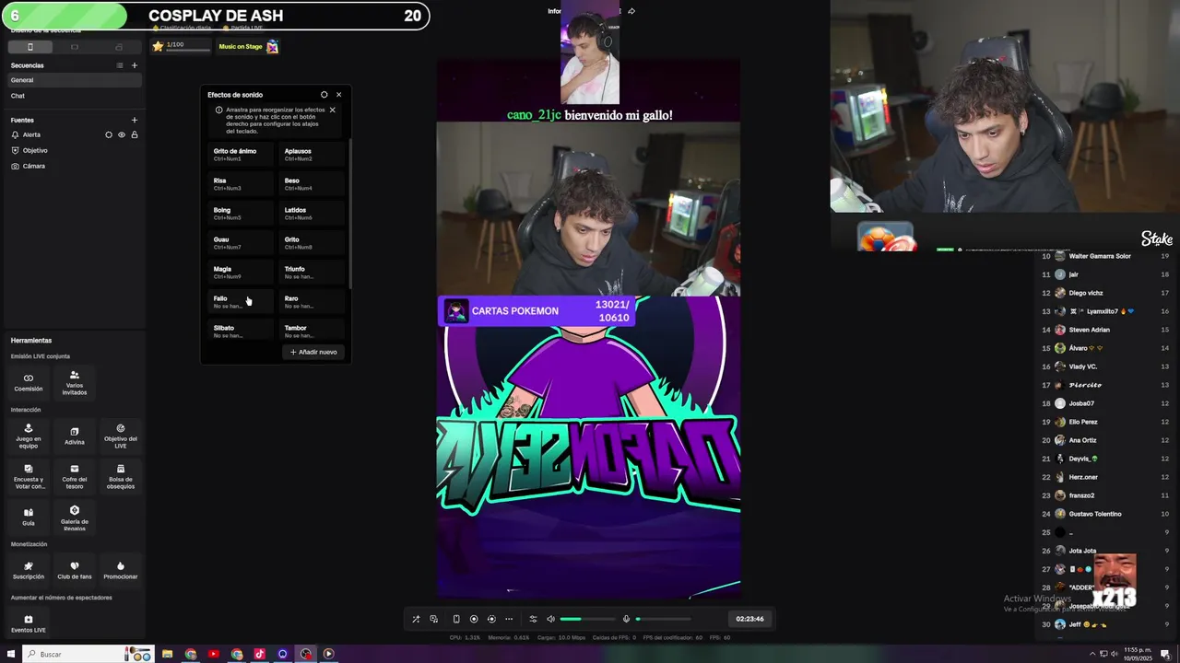Screen dimensions: 1180x663
Task: Play the Silbato sound effect
Action: coord(241,331)
